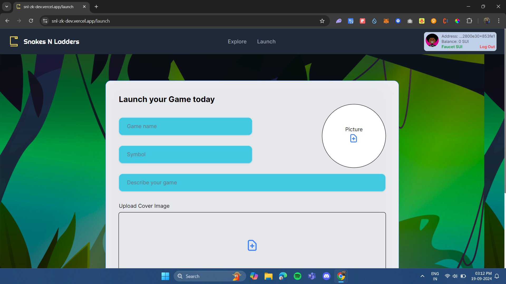Open the Polkadot extension icon

pos(434,21)
